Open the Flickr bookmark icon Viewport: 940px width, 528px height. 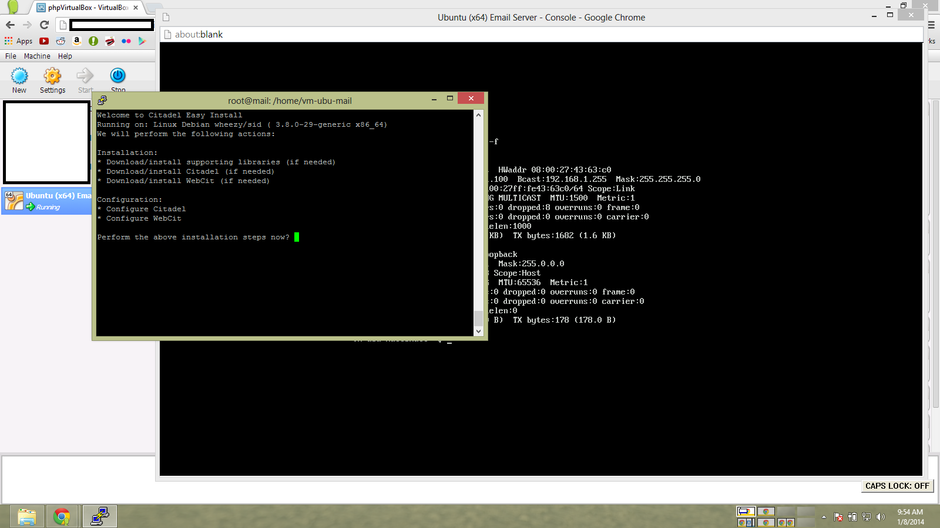click(x=126, y=41)
